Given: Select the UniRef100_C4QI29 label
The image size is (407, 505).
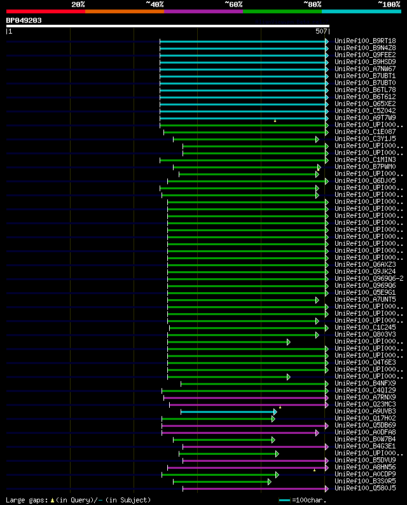Looking at the screenshot, I should 365,391.
